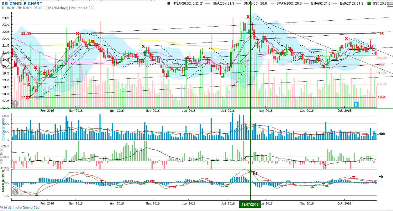
Task: Click the 0.8 MACD value at the crosshair
Action: [x=255, y=173]
